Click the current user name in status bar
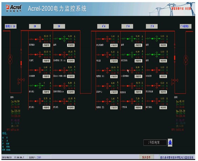 pyautogui.click(x=39, y=157)
